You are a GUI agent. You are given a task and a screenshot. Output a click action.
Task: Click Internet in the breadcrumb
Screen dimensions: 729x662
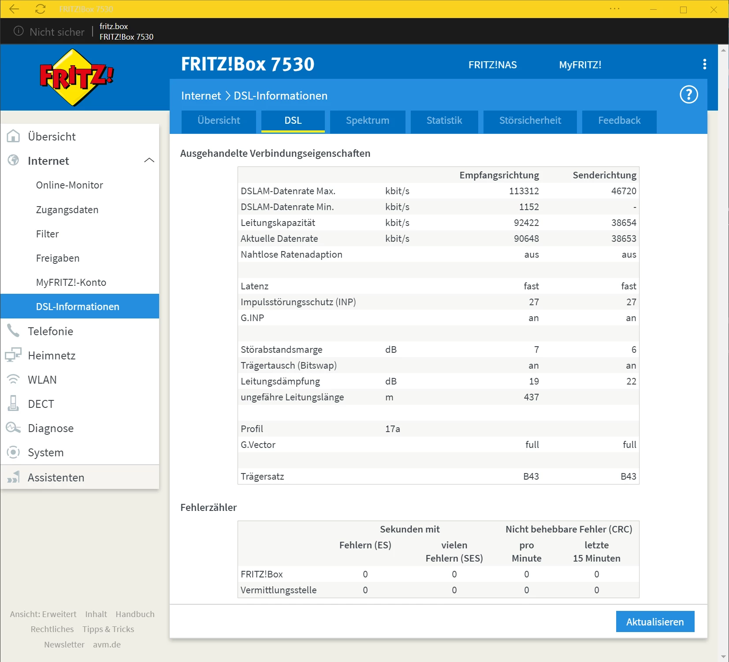201,96
